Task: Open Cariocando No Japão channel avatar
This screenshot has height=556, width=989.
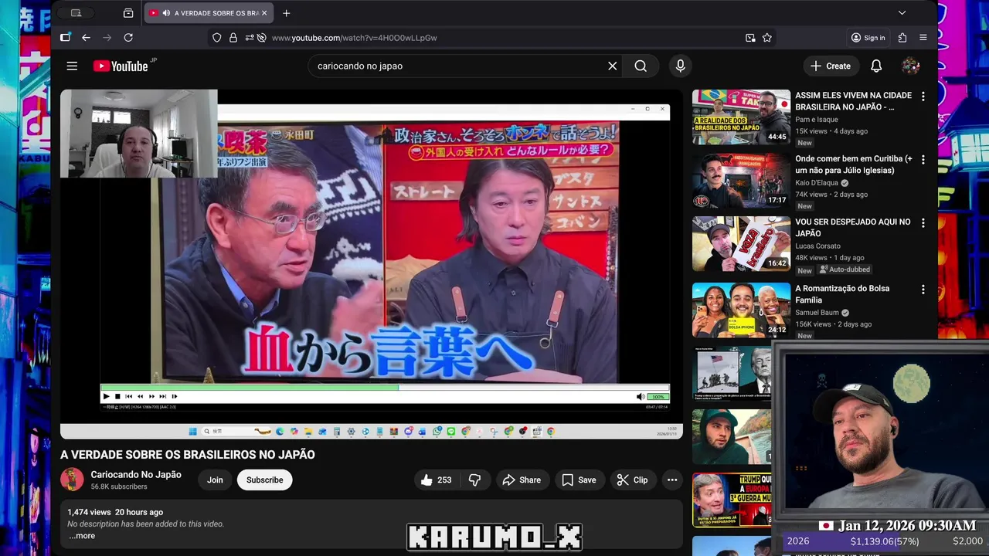Action: tap(72, 480)
